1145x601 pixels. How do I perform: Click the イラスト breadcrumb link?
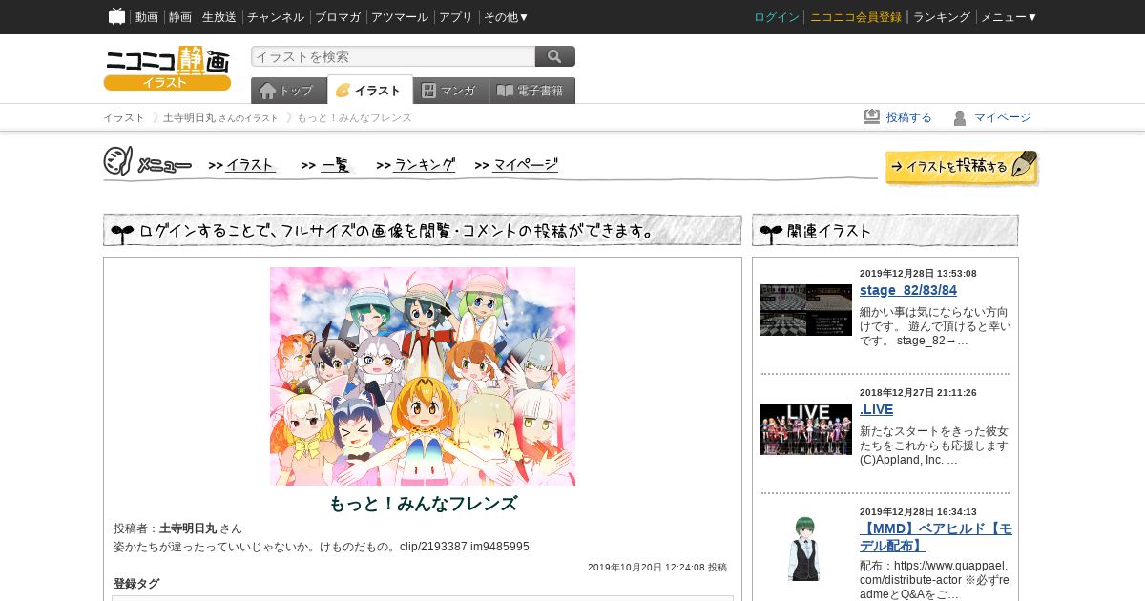124,117
